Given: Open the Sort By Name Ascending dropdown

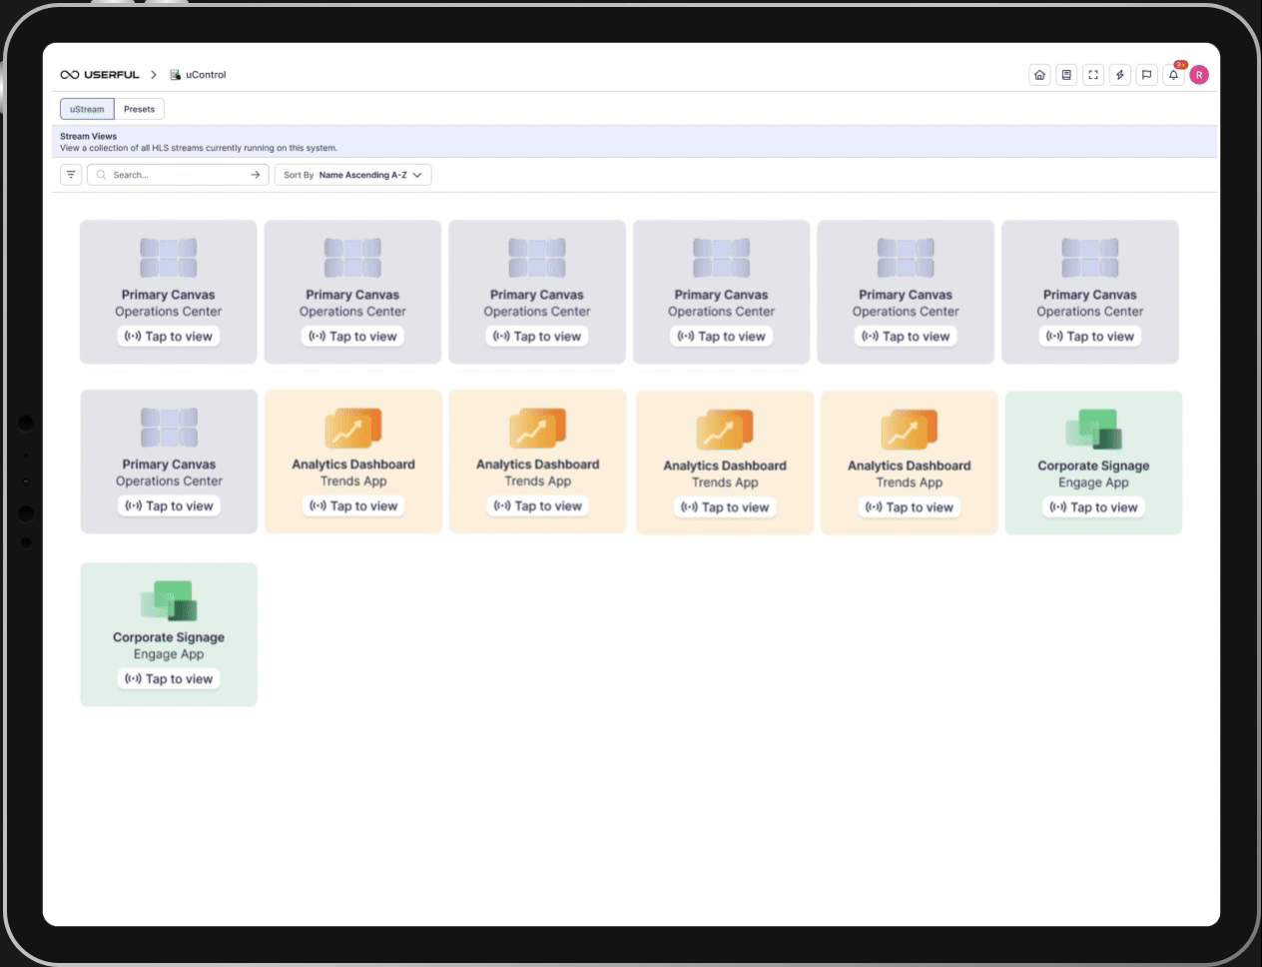Looking at the screenshot, I should click(x=353, y=175).
